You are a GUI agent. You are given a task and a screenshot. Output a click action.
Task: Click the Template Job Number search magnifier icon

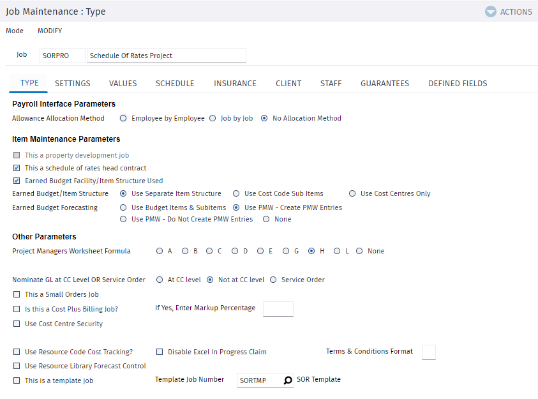pos(288,380)
